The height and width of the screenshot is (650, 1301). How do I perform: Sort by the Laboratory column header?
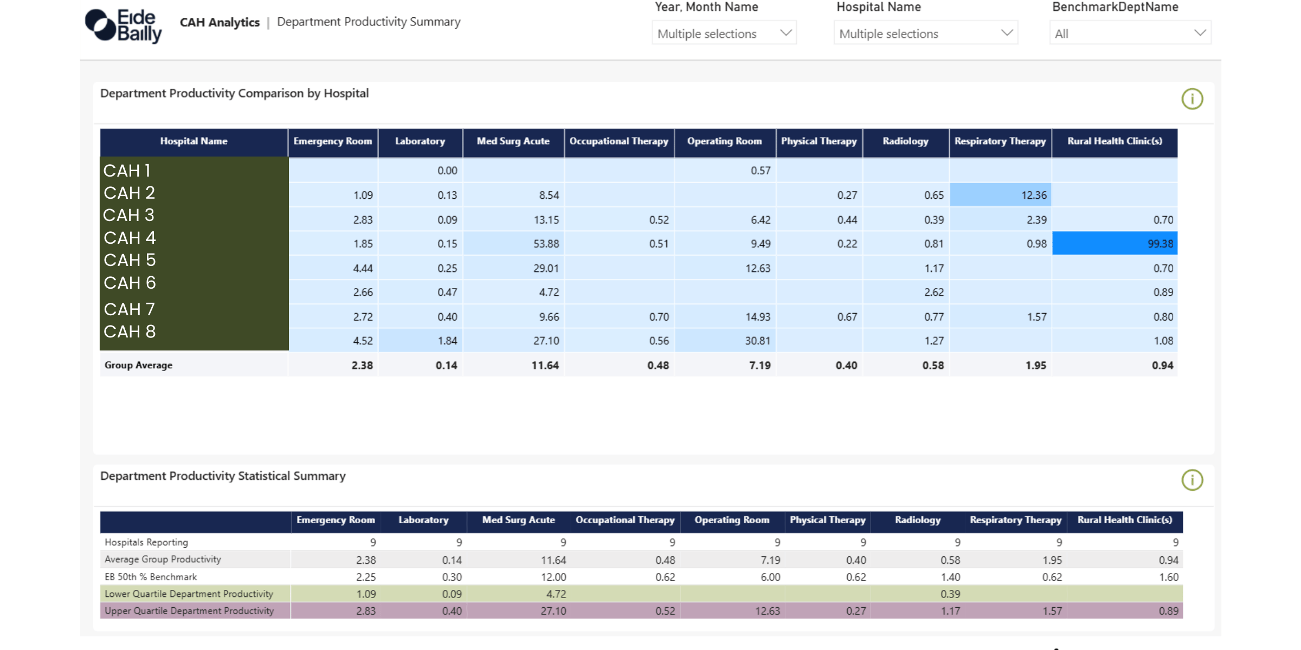click(x=420, y=141)
